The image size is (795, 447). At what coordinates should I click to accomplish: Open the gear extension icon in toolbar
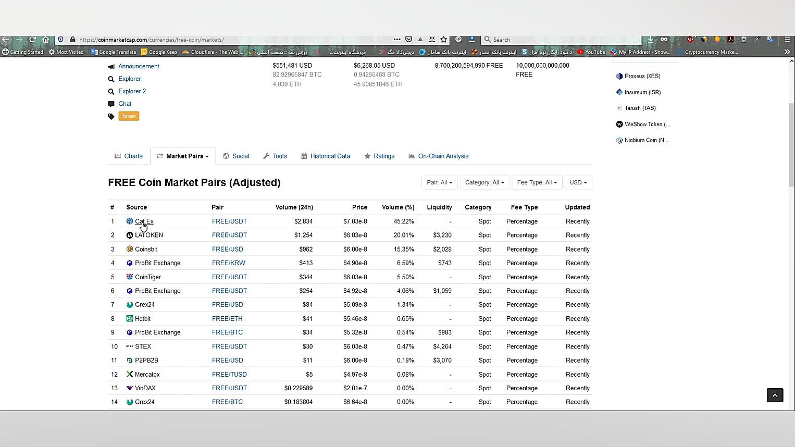744,40
